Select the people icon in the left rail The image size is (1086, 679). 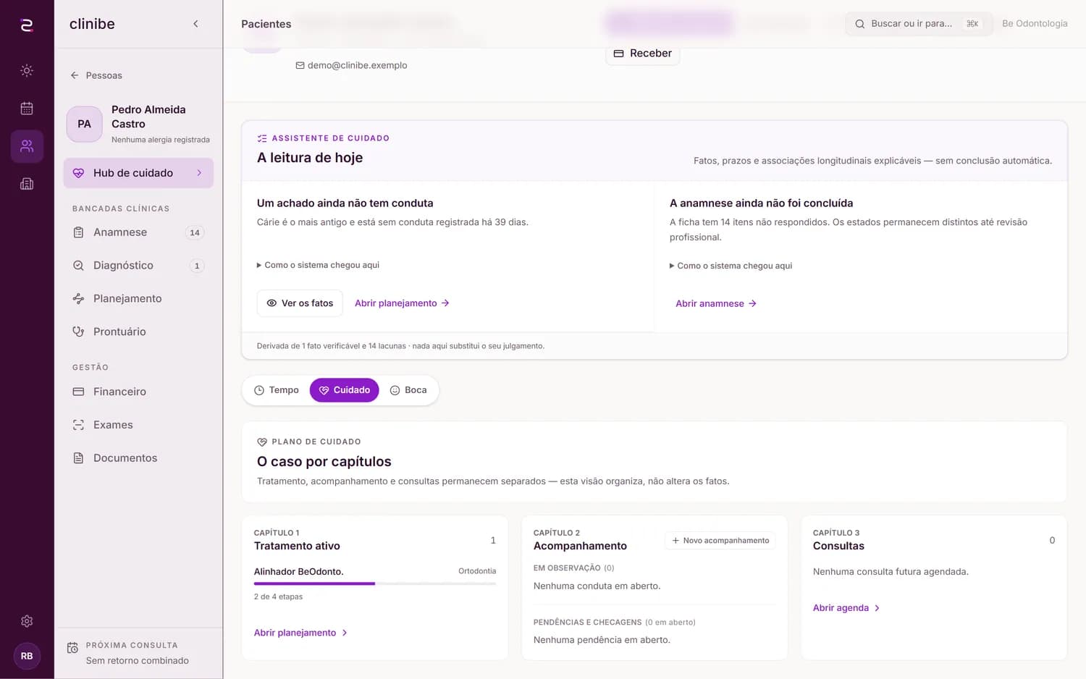(x=27, y=146)
